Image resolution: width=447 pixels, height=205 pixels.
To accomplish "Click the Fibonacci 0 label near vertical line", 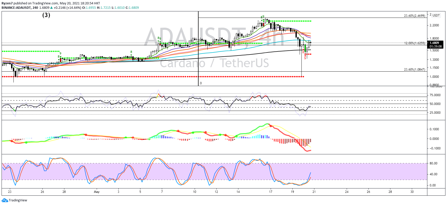I will (201, 83).
